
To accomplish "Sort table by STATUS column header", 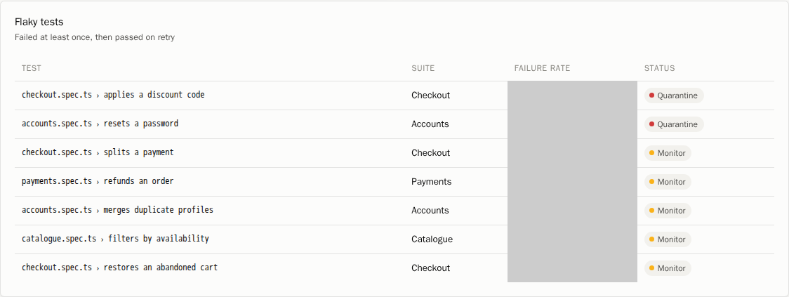I will pyautogui.click(x=659, y=68).
